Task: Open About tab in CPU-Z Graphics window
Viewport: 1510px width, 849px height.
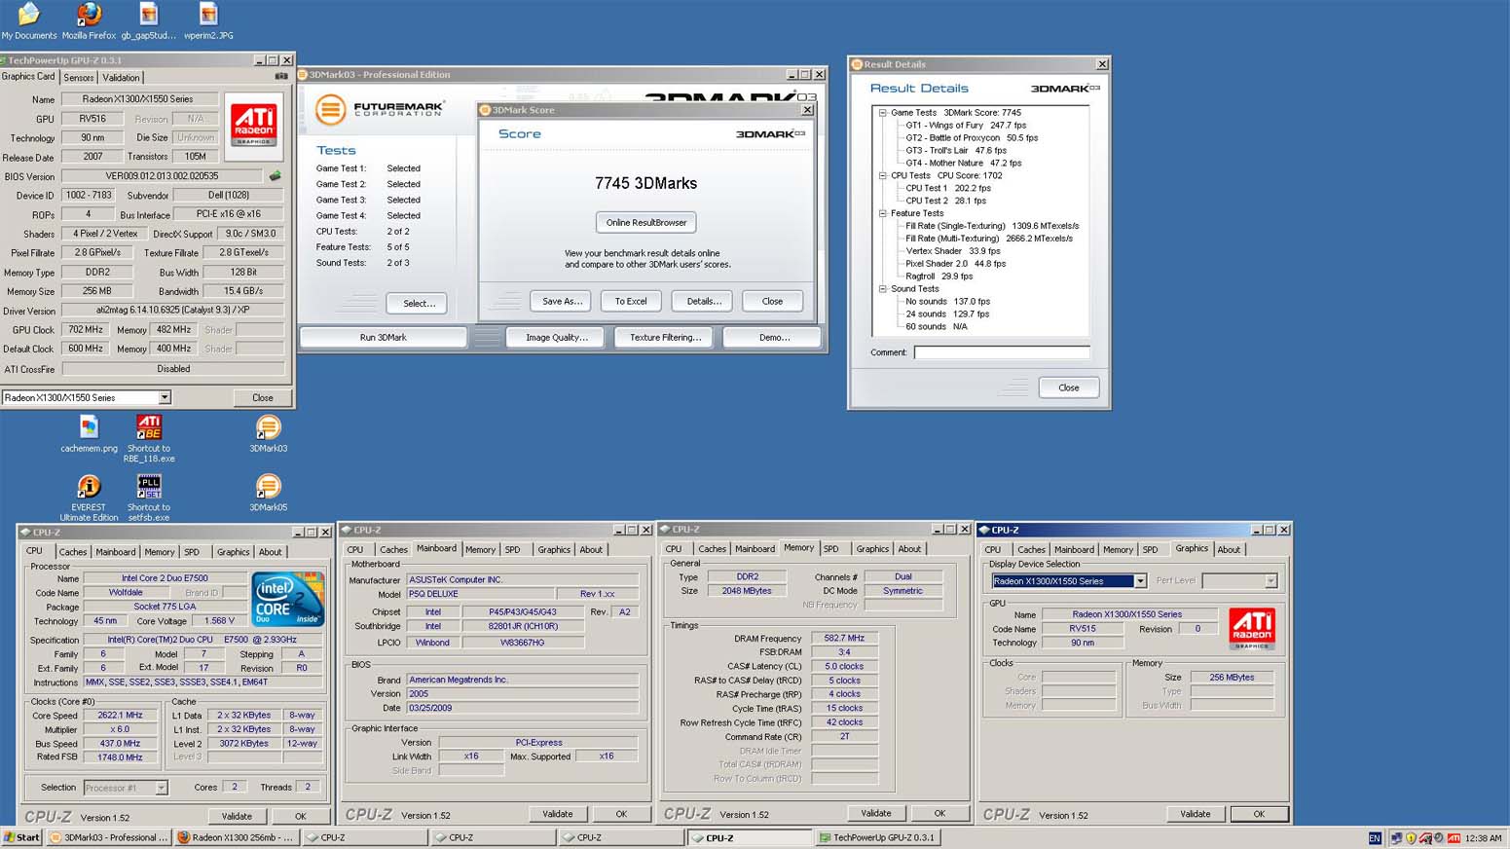Action: (1230, 549)
